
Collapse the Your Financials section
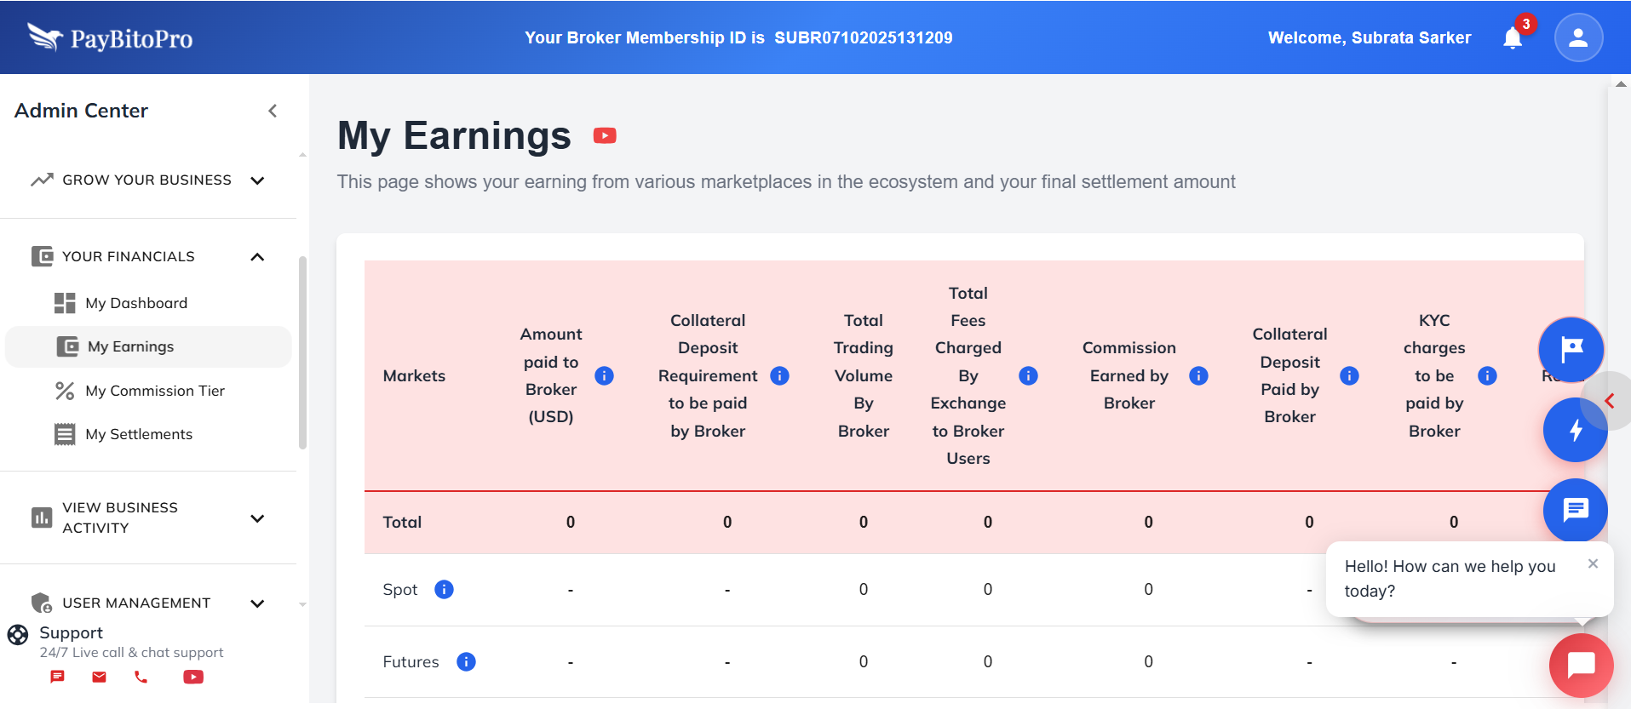[x=257, y=257]
